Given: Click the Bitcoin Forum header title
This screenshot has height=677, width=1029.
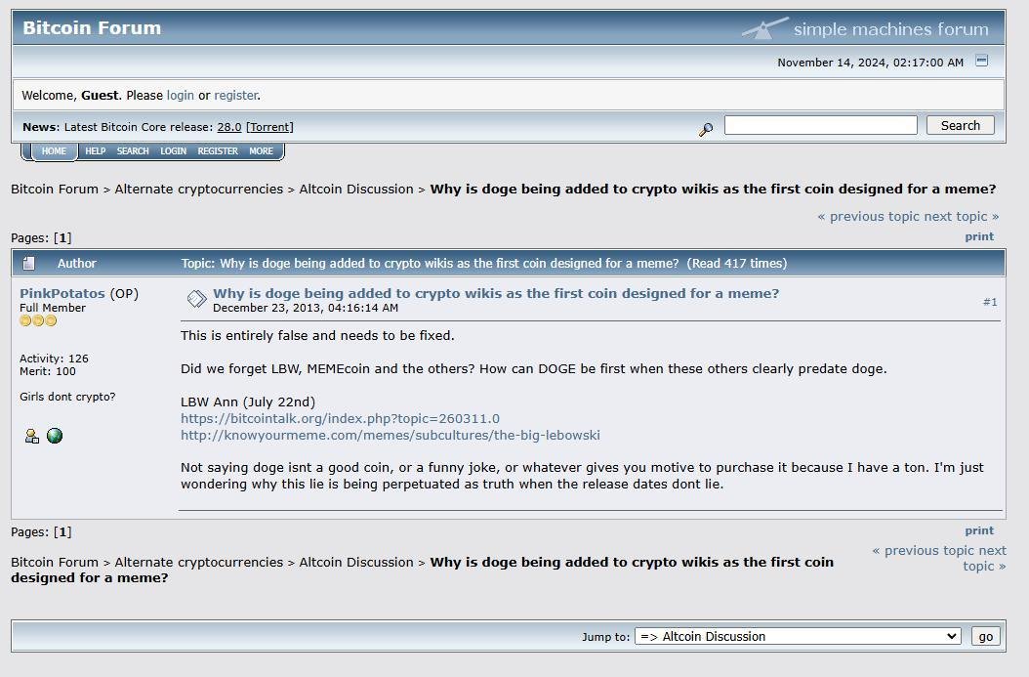Looking at the screenshot, I should coord(92,27).
